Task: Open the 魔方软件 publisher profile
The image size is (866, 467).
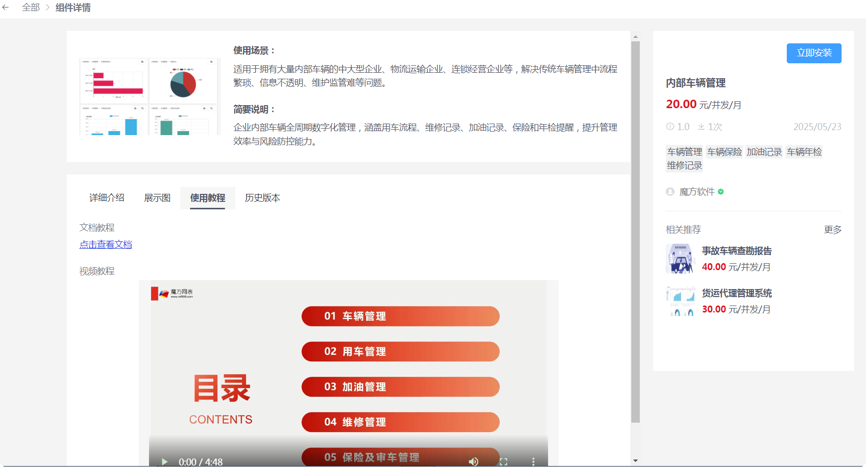Action: 697,192
